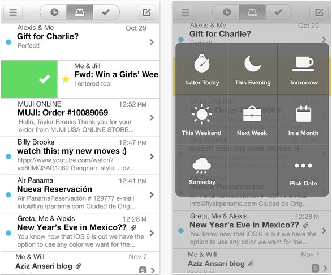The image size is (332, 275).
Task: Expand the MUJI Order email via chevron
Action: coord(152,117)
